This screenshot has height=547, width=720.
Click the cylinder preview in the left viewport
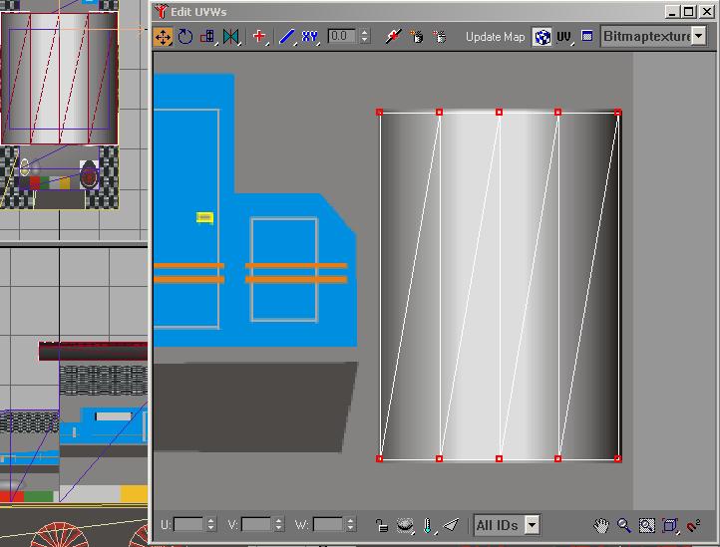[60, 79]
